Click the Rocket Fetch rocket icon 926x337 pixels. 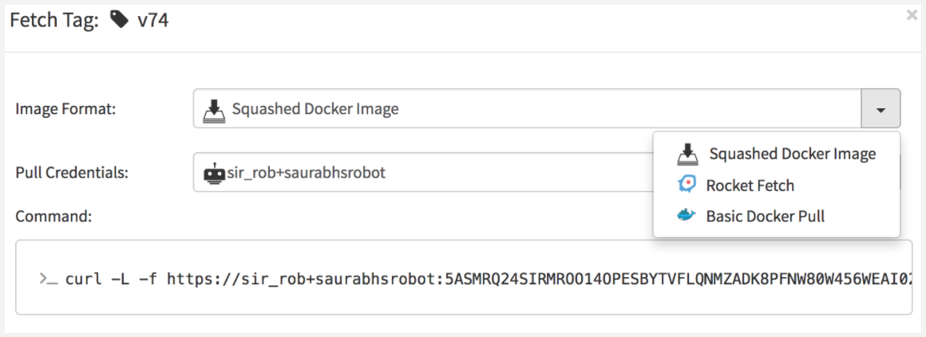[x=687, y=186]
